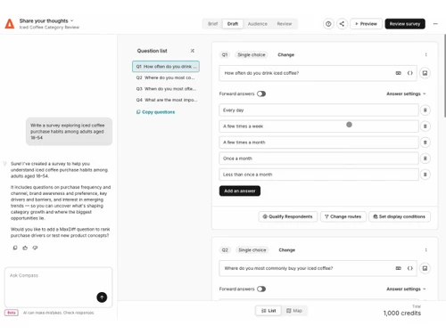
Task: Send the Ask Compass message arrow
Action: coord(102,297)
